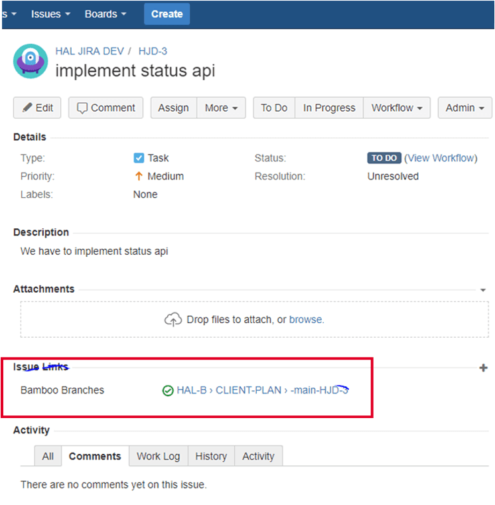Image resolution: width=495 pixels, height=505 pixels.
Task: Open the HAL JIRA DEV project link
Action: (90, 51)
